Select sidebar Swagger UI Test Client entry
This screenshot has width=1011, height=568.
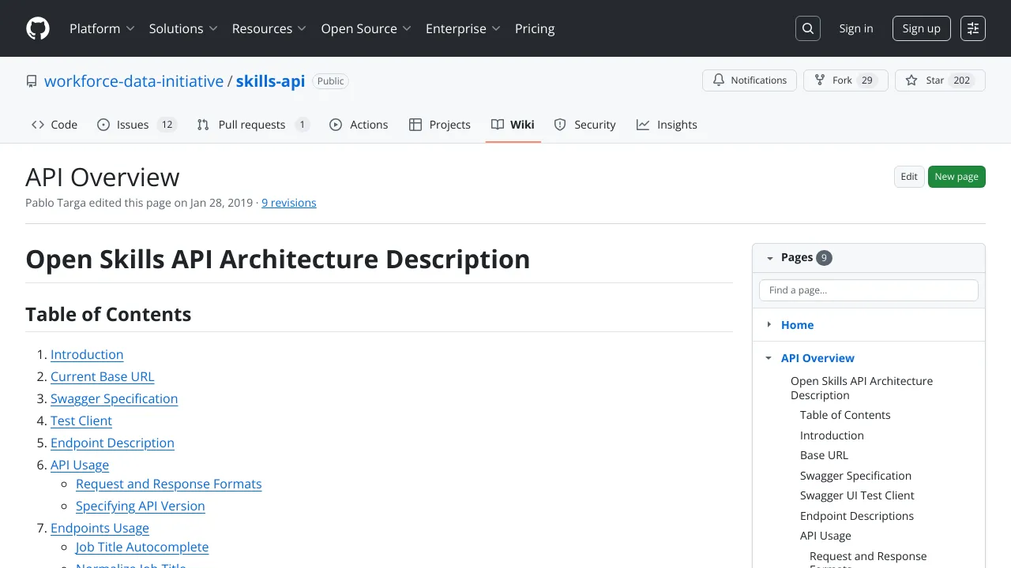tap(857, 495)
